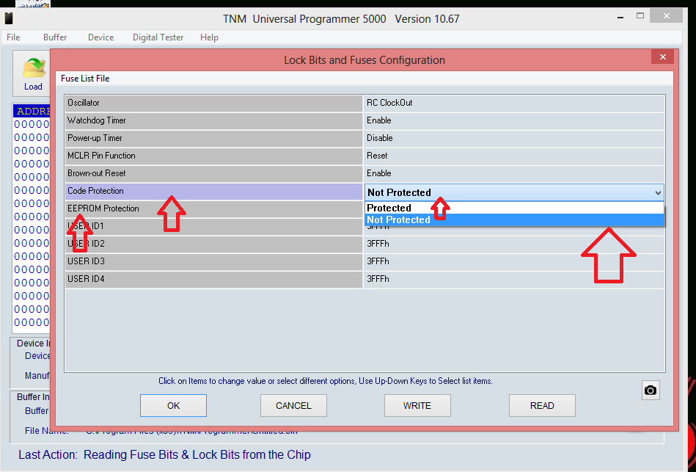The width and height of the screenshot is (696, 472).
Task: Click the TNM application icon in title bar
Action: click(x=9, y=18)
